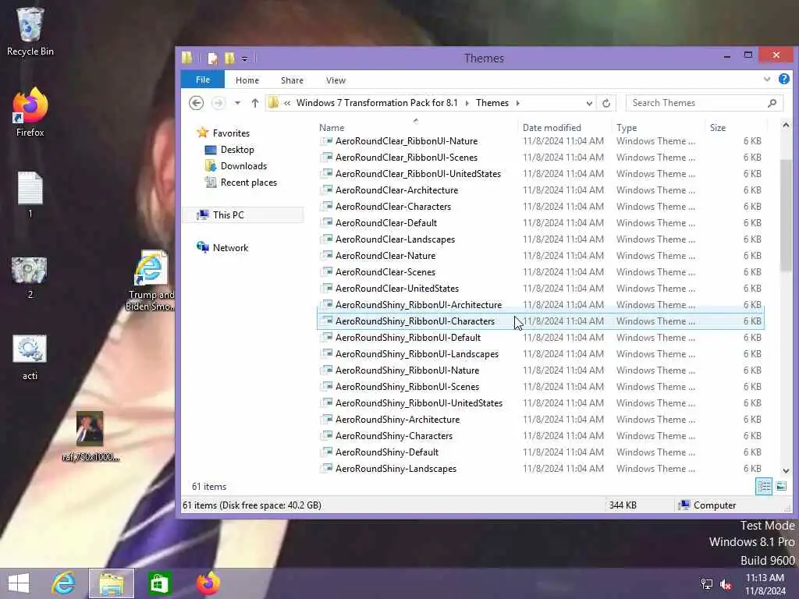Sort by the Type column header
799x599 pixels.
(x=627, y=128)
